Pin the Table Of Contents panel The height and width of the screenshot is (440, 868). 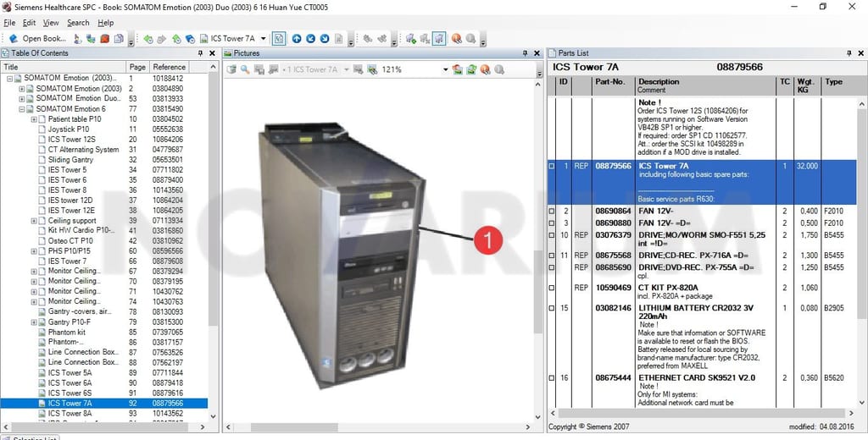(x=200, y=53)
